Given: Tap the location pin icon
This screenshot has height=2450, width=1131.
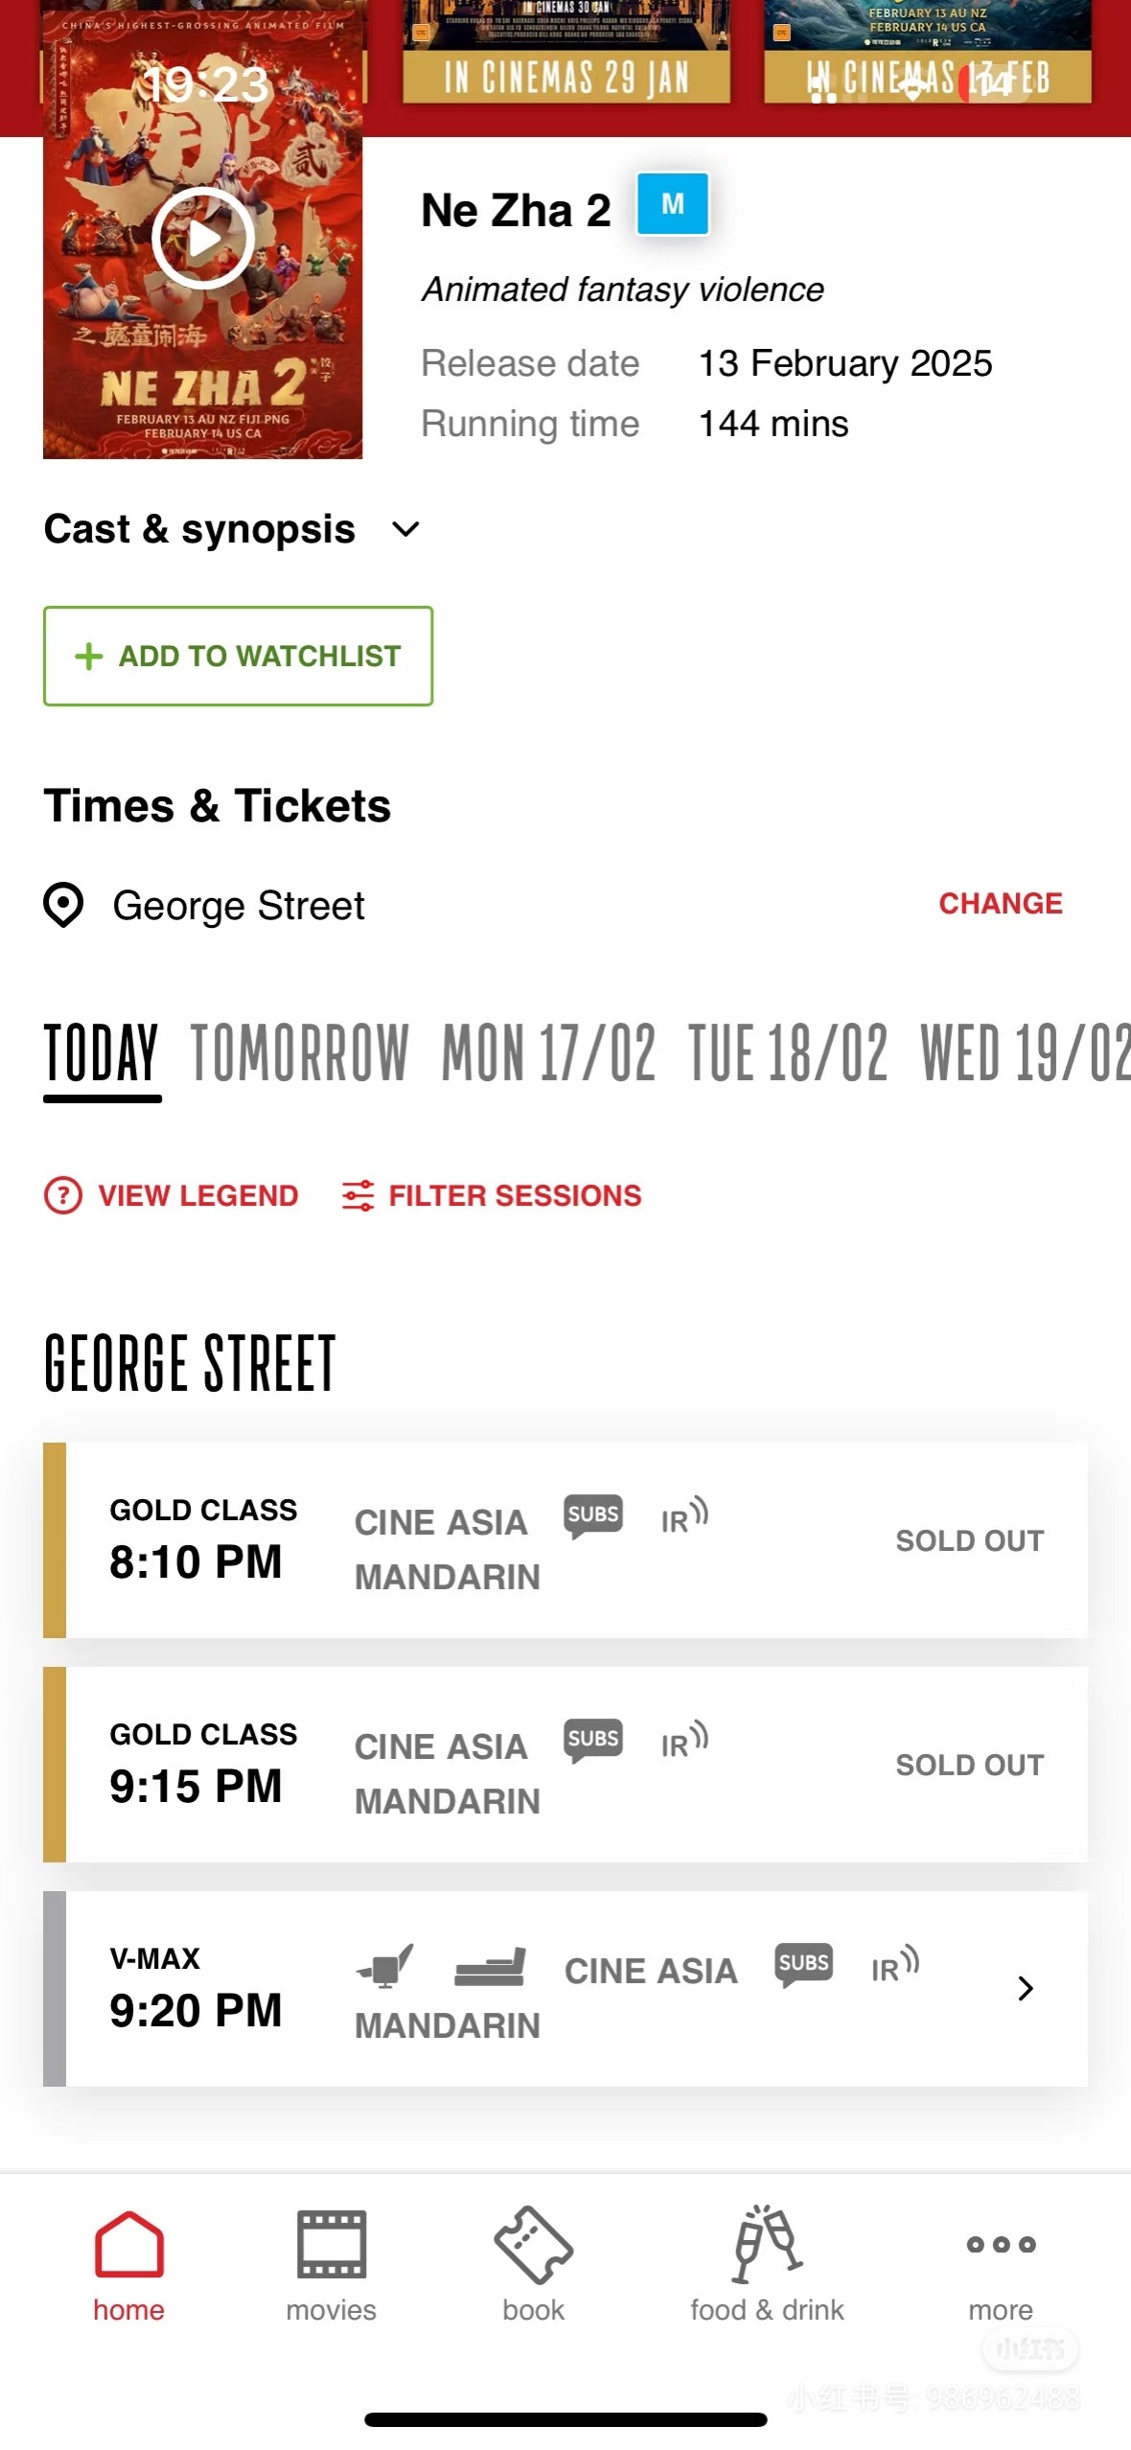Looking at the screenshot, I should 64,905.
